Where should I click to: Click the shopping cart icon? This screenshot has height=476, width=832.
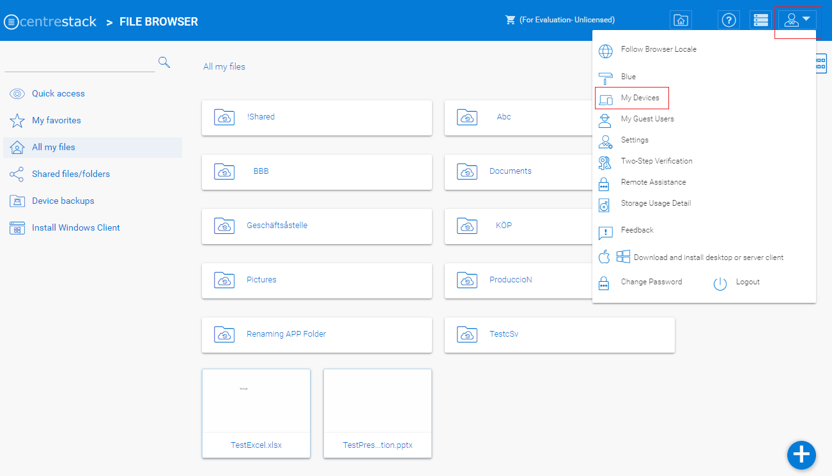[510, 20]
